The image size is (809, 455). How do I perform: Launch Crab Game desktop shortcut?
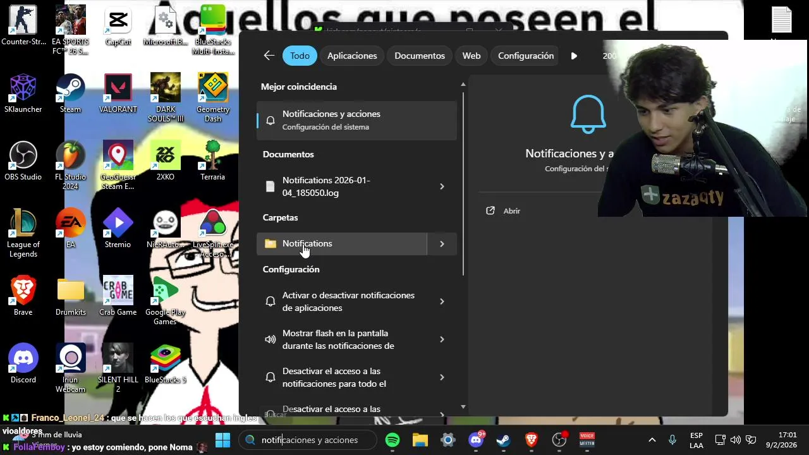click(118, 296)
